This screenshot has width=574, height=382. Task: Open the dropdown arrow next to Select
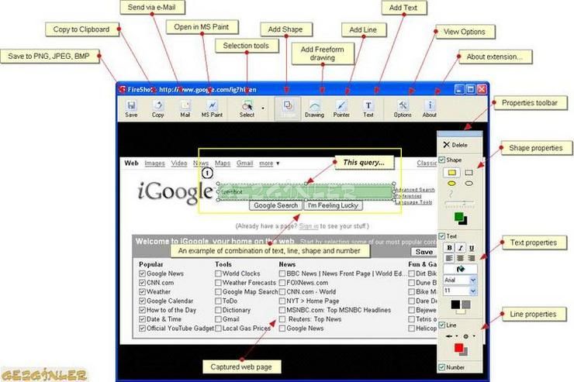(x=263, y=108)
